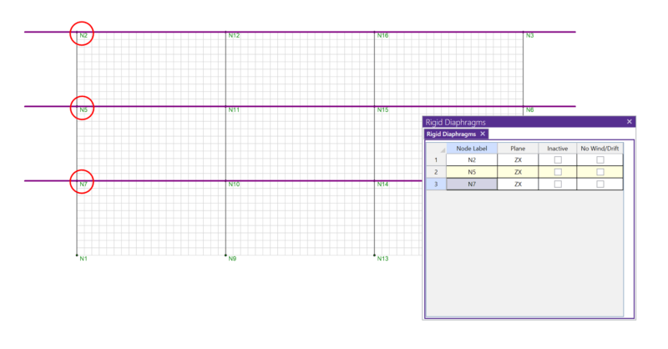The width and height of the screenshot is (668, 349).
Task: Toggle No Wind/Drift for node N5
Action: pos(600,172)
